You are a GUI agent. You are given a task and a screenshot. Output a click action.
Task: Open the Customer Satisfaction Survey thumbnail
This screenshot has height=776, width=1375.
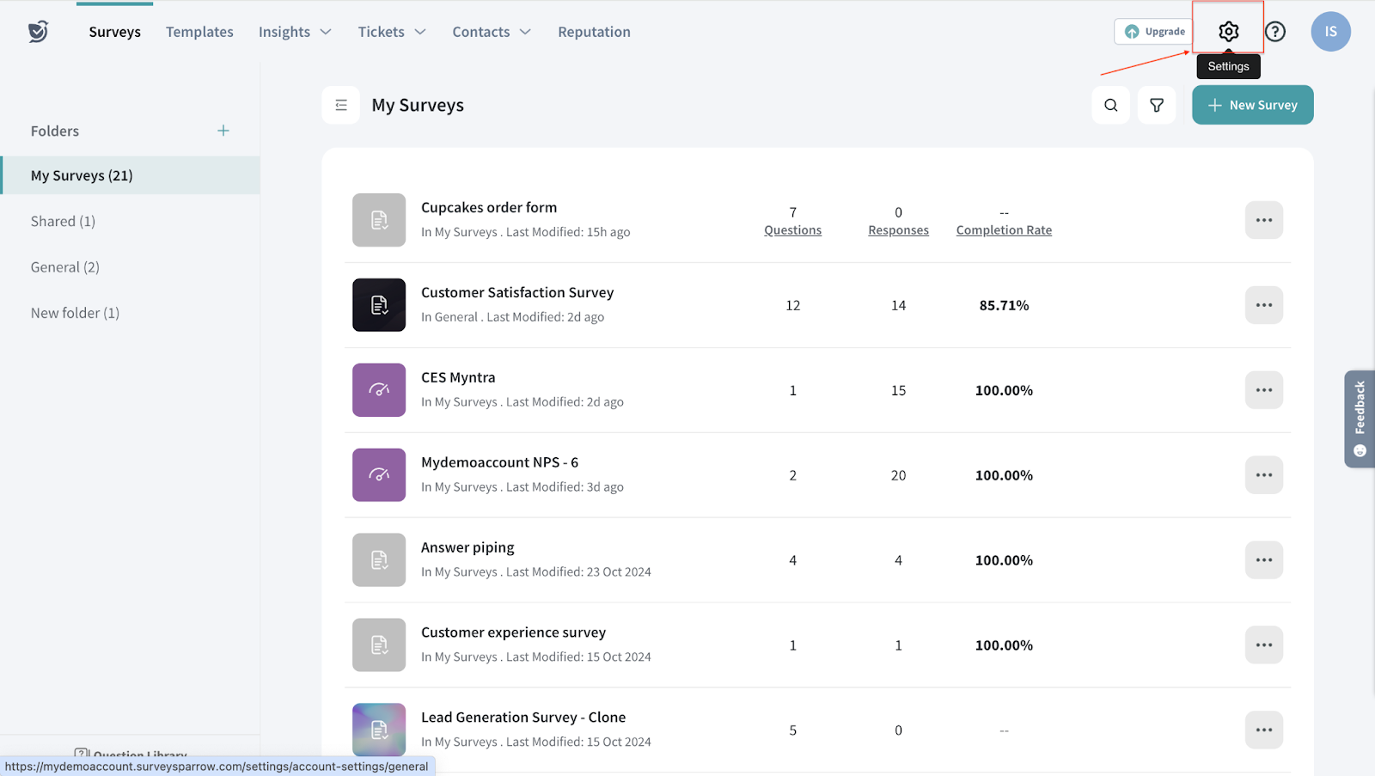click(x=379, y=305)
